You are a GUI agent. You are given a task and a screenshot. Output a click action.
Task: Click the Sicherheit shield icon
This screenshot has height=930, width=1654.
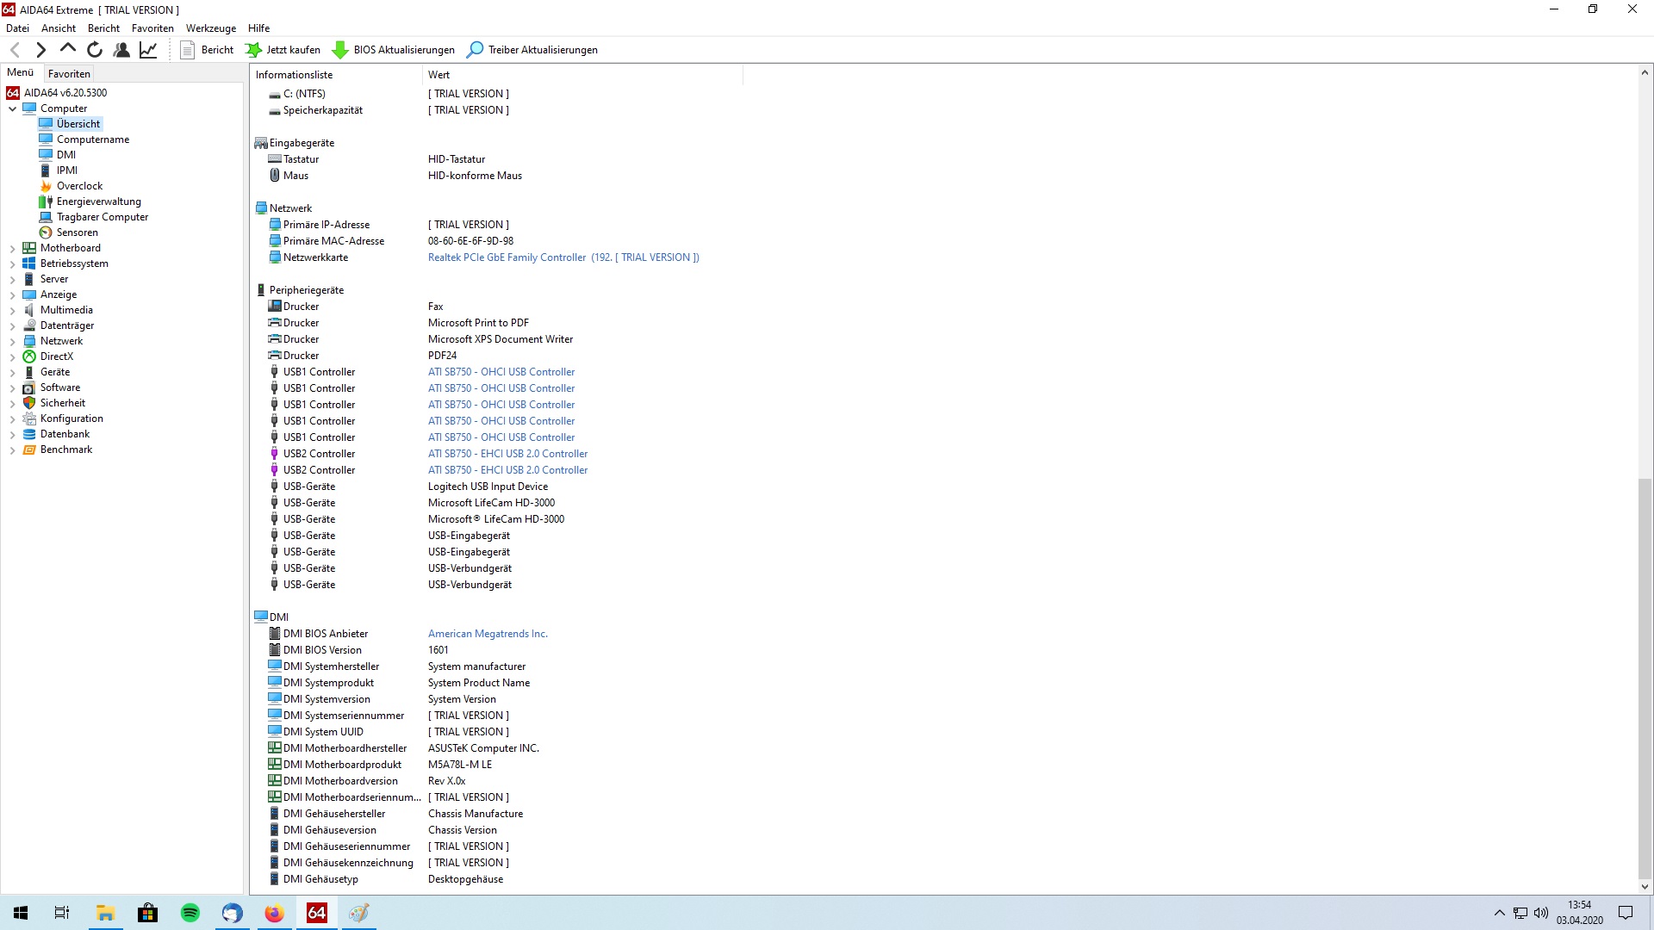tap(29, 403)
